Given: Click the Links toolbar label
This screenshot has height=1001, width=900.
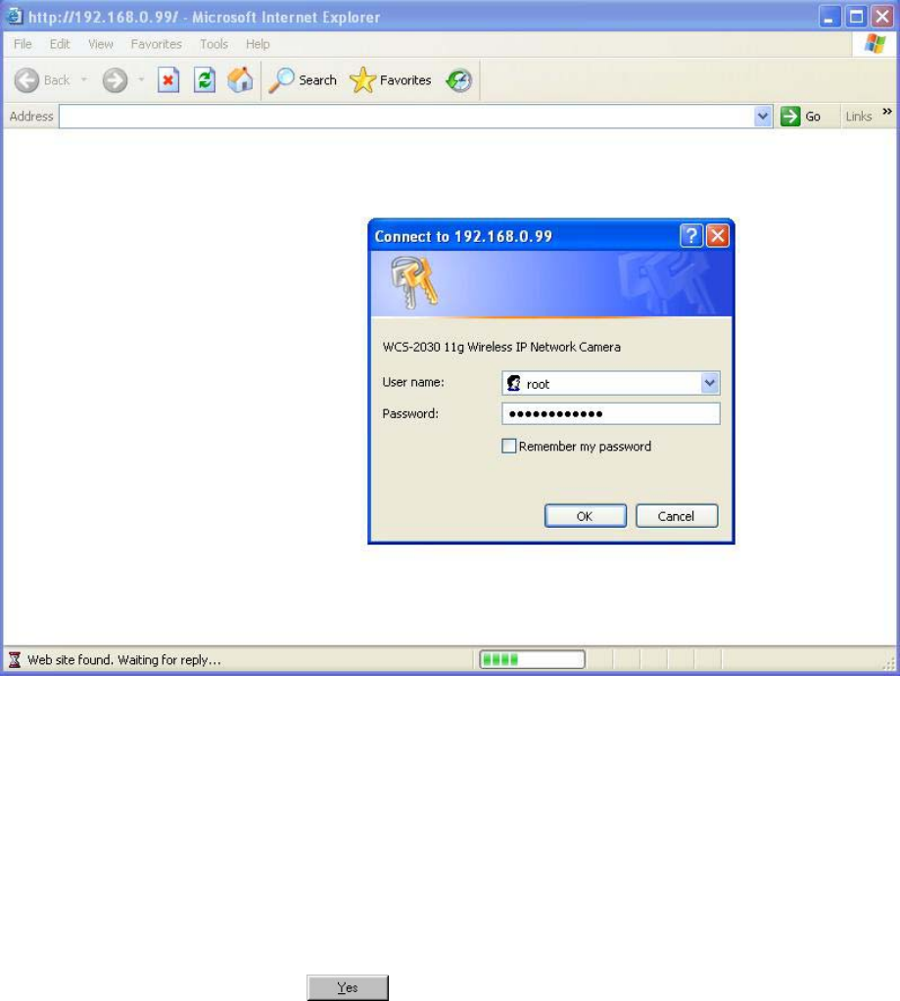Looking at the screenshot, I should (859, 117).
